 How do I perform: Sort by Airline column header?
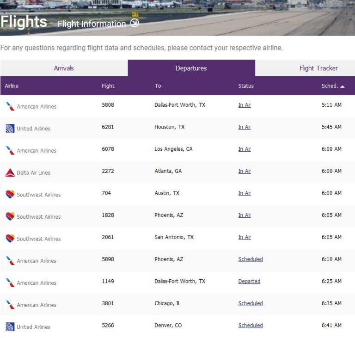coord(12,86)
